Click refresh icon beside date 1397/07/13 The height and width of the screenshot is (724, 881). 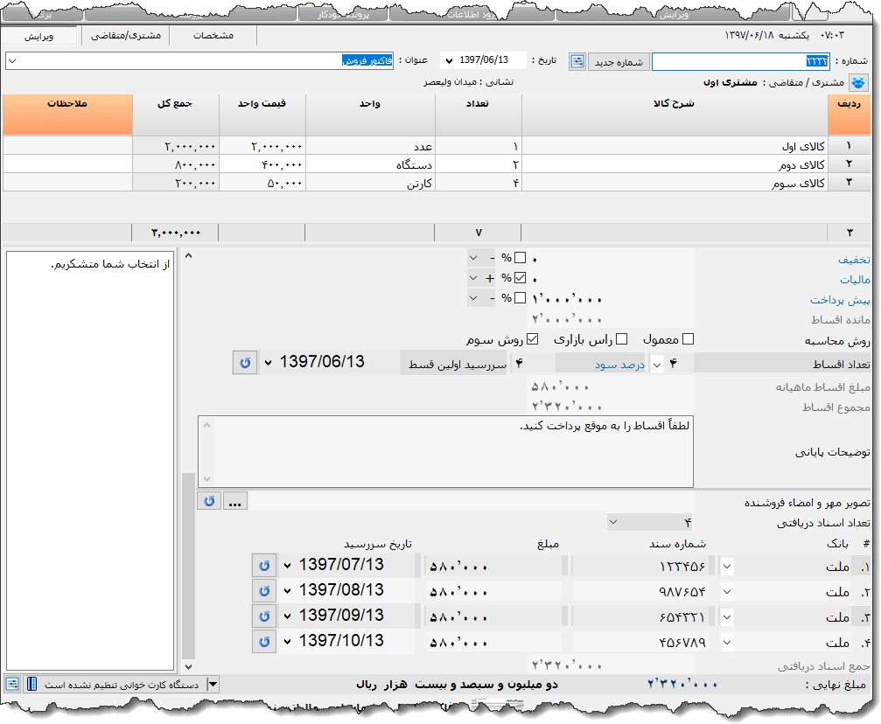pos(263,566)
